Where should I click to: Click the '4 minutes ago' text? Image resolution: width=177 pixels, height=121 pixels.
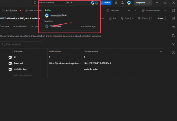click(88, 26)
